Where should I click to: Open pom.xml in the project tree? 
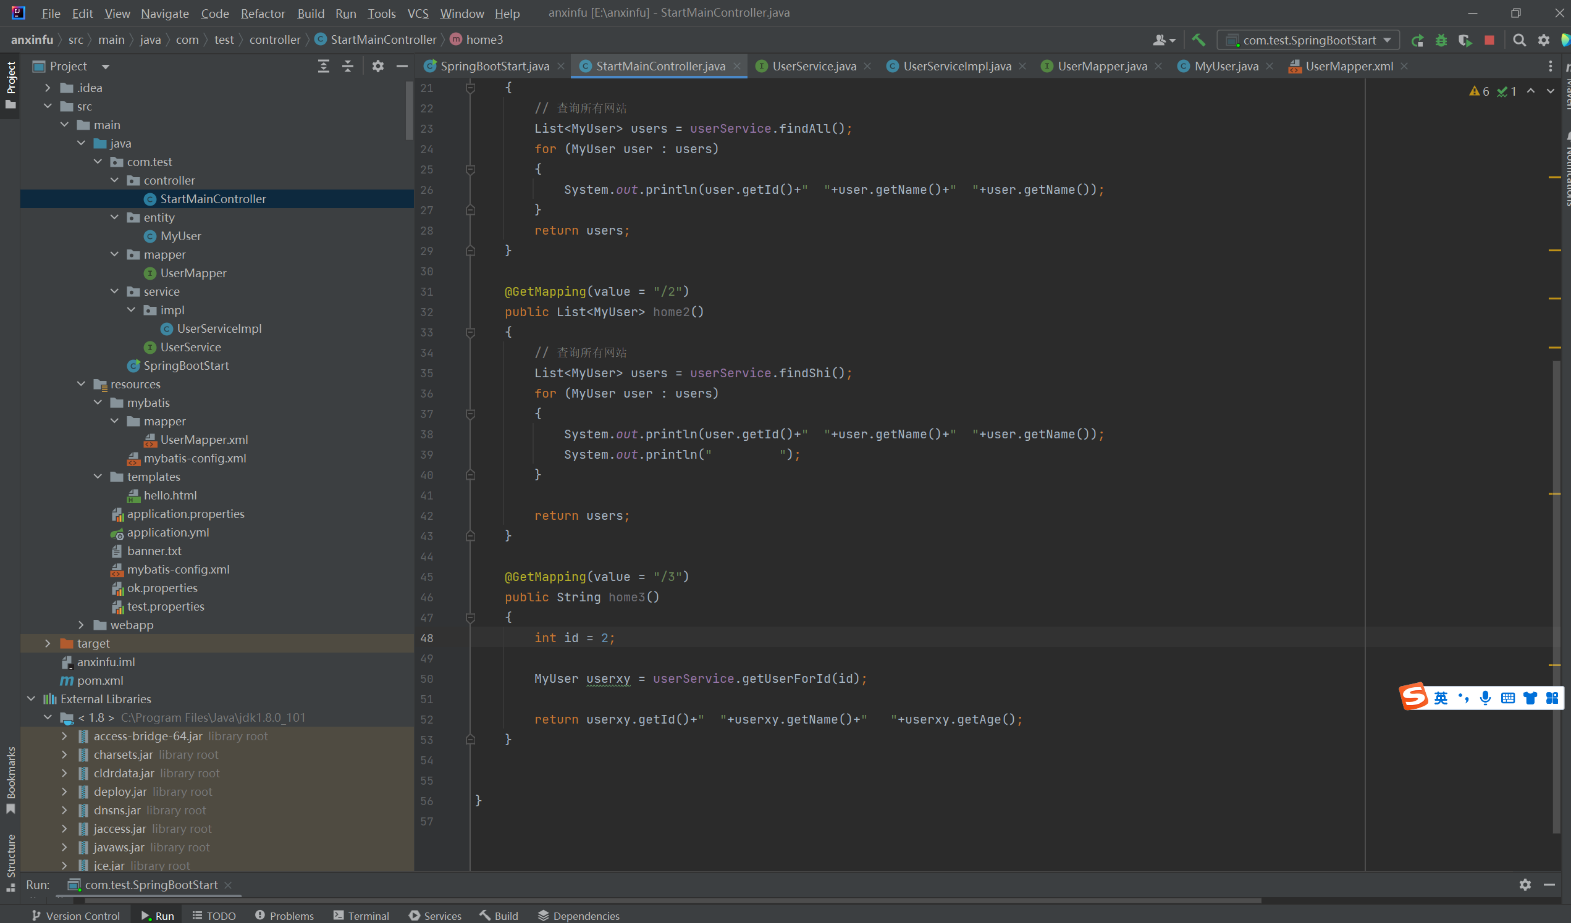pyautogui.click(x=99, y=680)
